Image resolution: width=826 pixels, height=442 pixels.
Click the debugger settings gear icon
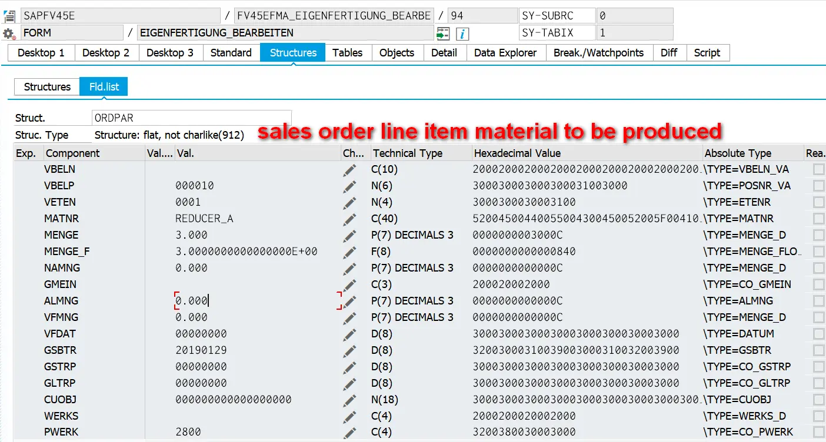click(x=8, y=34)
